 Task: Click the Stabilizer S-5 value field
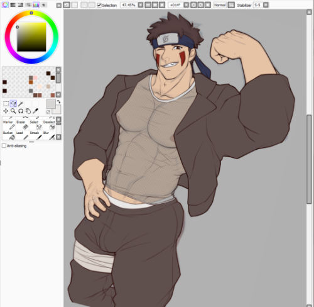pos(258,5)
